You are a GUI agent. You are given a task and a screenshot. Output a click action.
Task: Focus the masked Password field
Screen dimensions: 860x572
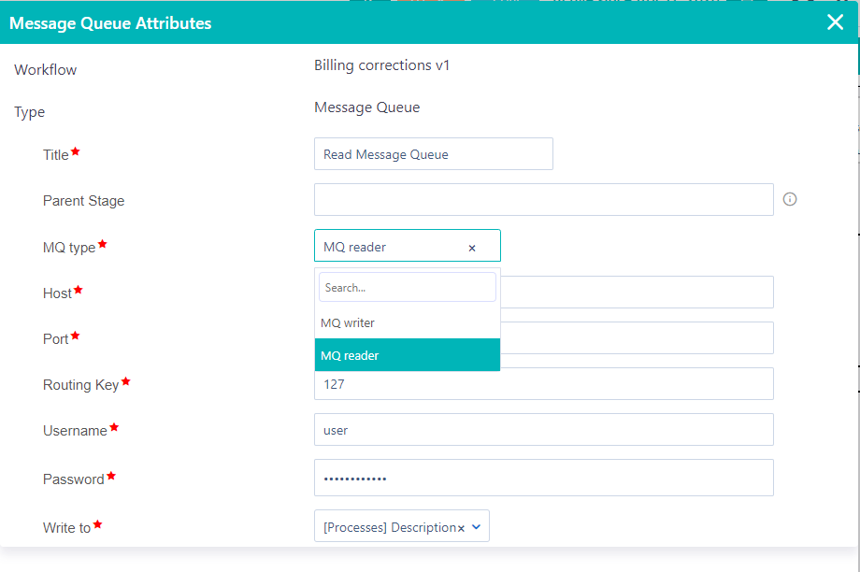[543, 478]
